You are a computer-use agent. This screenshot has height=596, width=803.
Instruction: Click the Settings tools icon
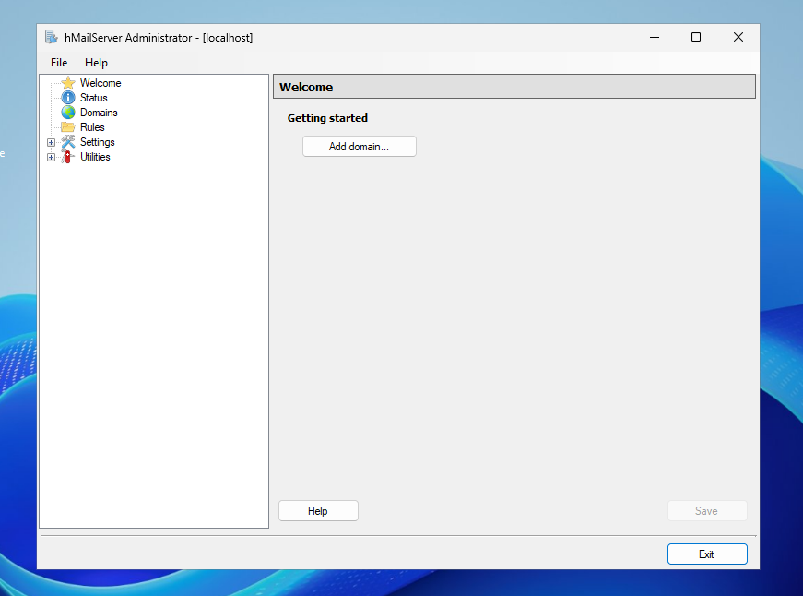tap(68, 142)
